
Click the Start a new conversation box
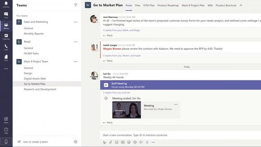pyautogui.click(x=181, y=135)
